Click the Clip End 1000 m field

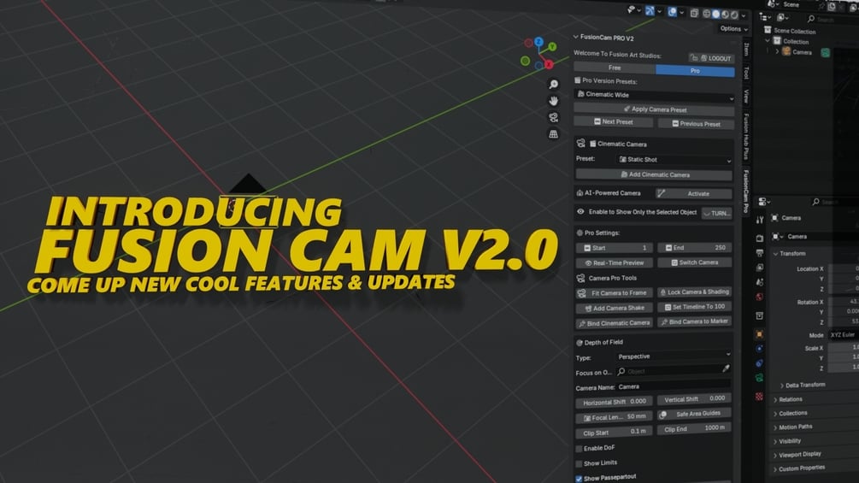pos(694,428)
